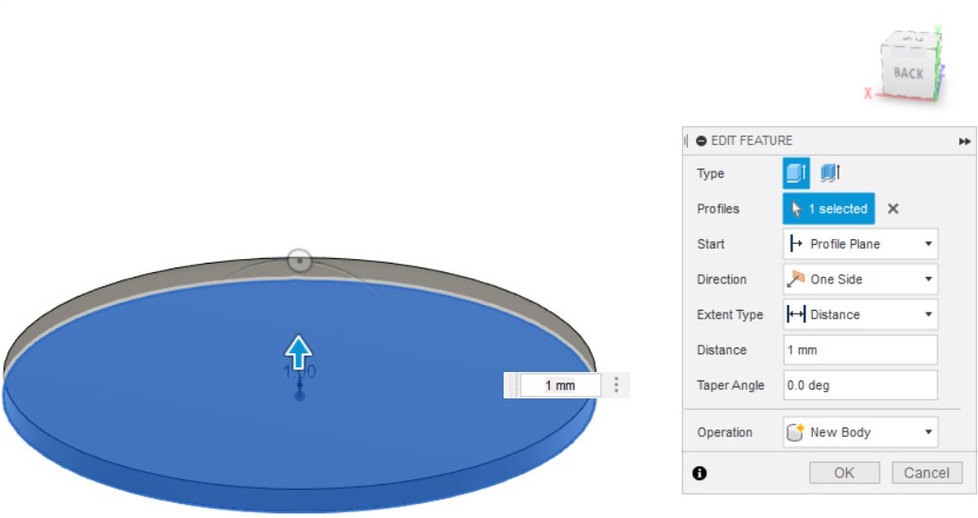This screenshot has height=518, width=978.
Task: Activate the Profiles '1 selected' selector
Action: coord(829,209)
